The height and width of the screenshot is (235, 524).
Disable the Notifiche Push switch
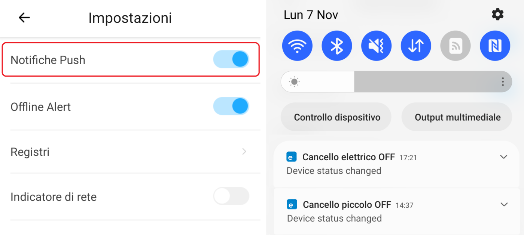coord(231,59)
